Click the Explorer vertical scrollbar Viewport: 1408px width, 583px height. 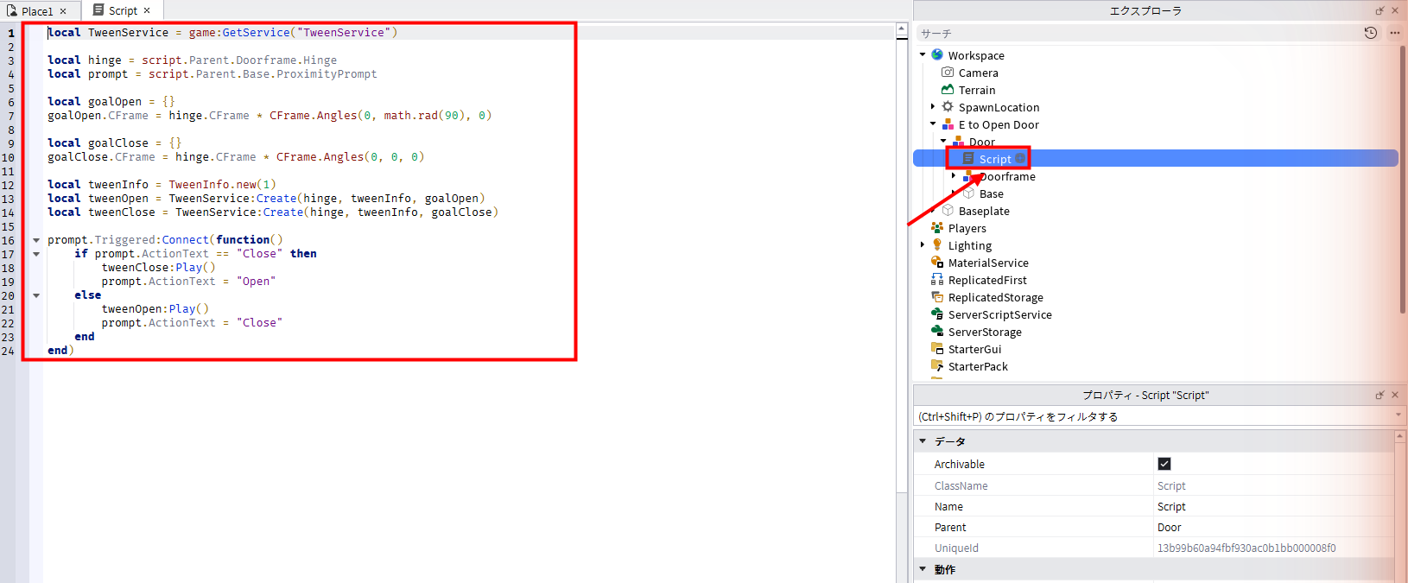click(1401, 181)
